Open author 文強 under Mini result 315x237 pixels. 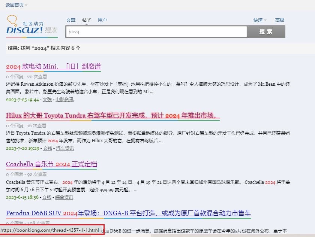coord(47,100)
